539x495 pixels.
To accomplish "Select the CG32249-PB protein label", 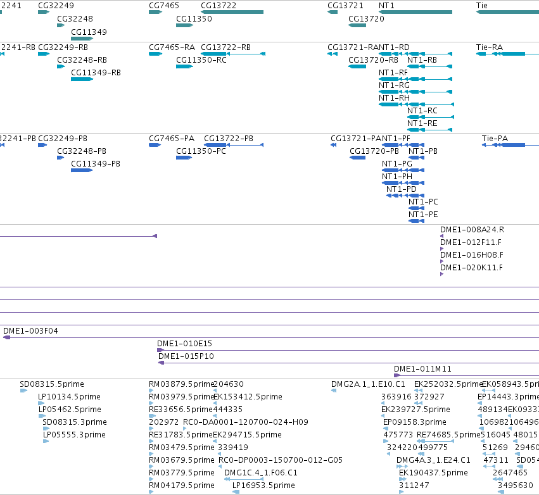I will [63, 139].
